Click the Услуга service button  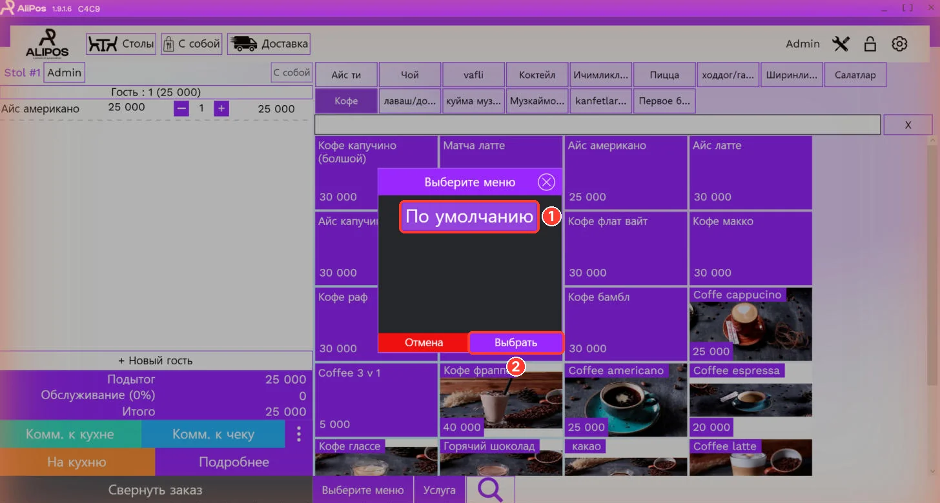coord(440,490)
